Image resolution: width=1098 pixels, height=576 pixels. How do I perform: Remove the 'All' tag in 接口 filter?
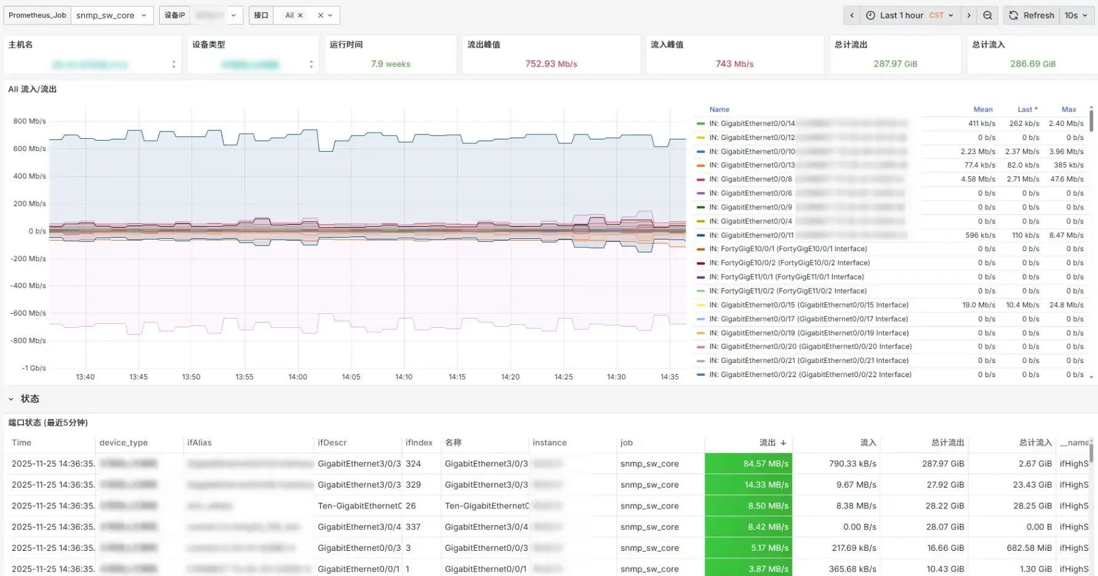click(300, 15)
